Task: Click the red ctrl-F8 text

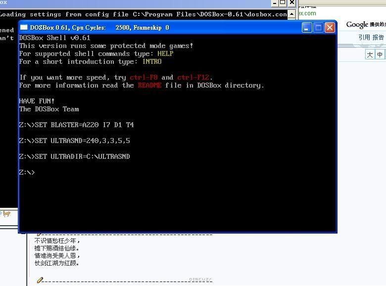Action: click(x=144, y=77)
